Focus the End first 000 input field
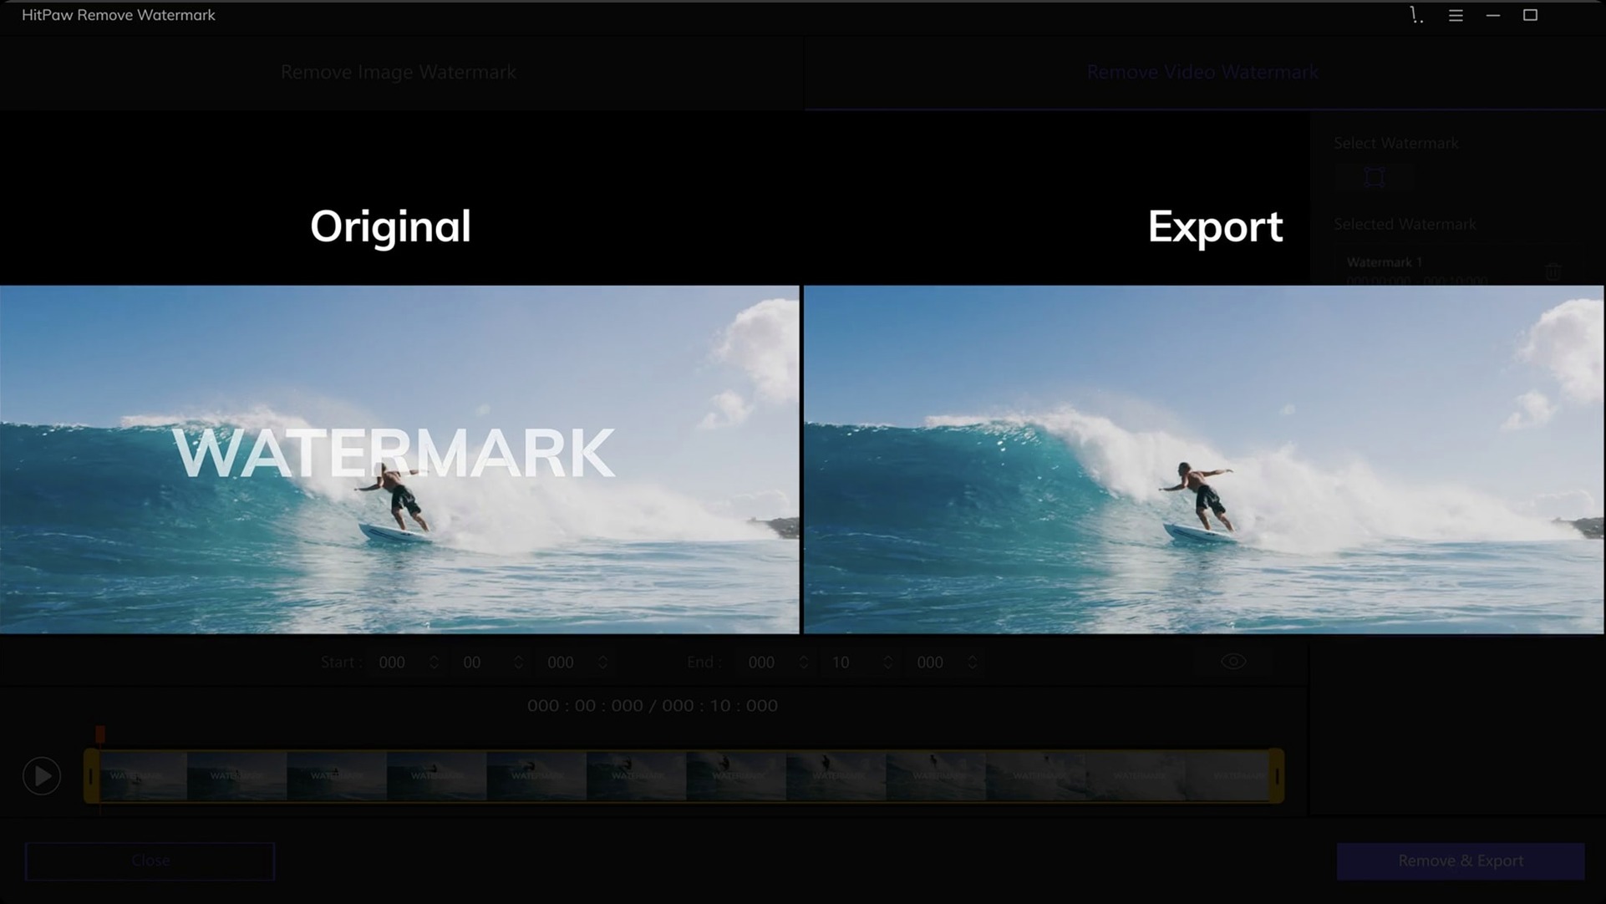Viewport: 1606px width, 904px height. (x=775, y=663)
